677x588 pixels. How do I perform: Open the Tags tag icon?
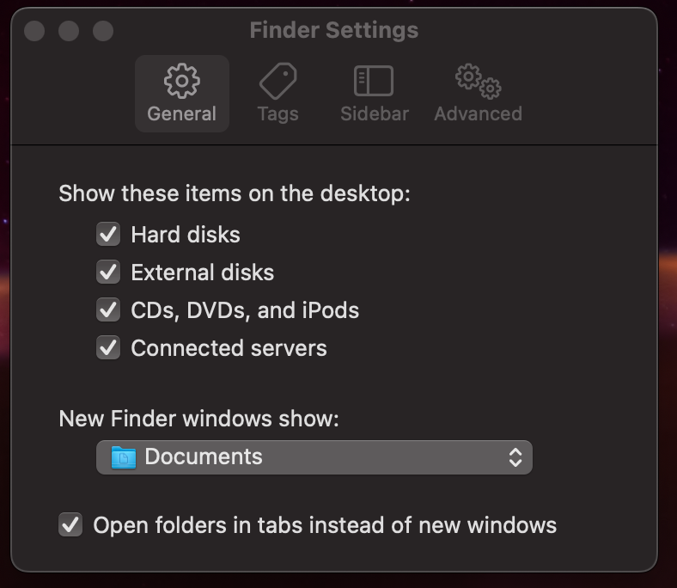(x=278, y=81)
